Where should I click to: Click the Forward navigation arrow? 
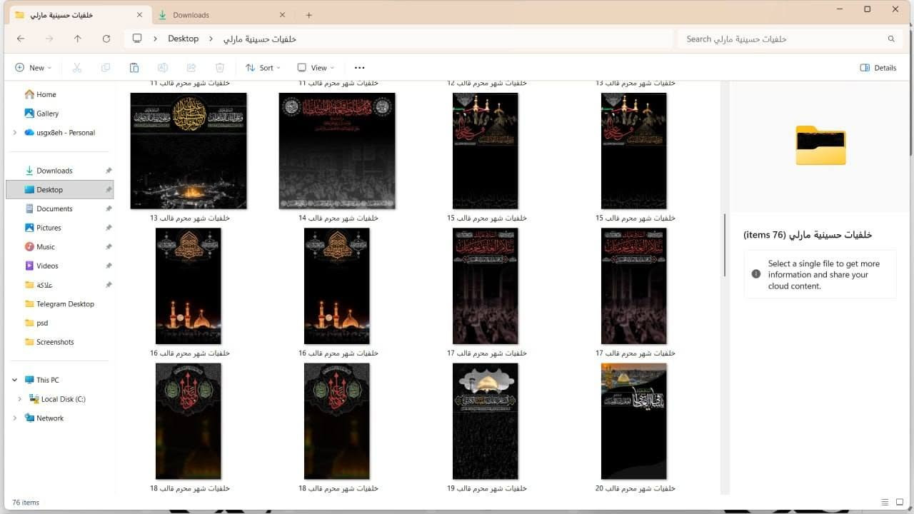[49, 39]
